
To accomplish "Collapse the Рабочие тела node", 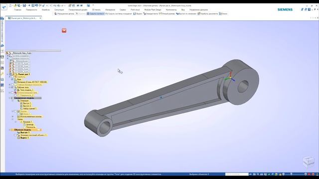I will click(x=9, y=88).
